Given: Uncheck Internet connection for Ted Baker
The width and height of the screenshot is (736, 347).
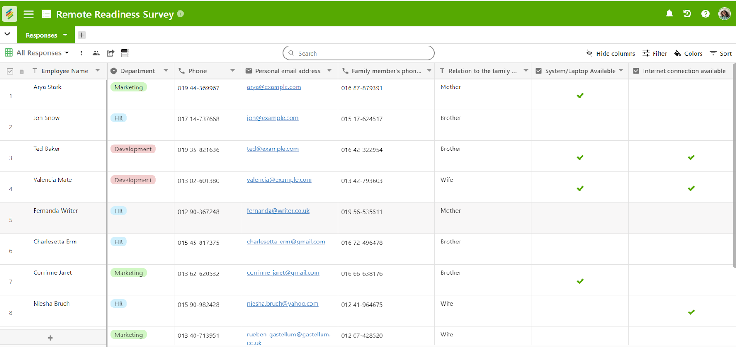Looking at the screenshot, I should 691,157.
